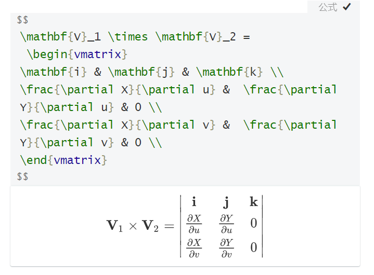Screen dimensions: 374x275
Task: Place cursor on the opening $$ line
Action: click(23, 20)
